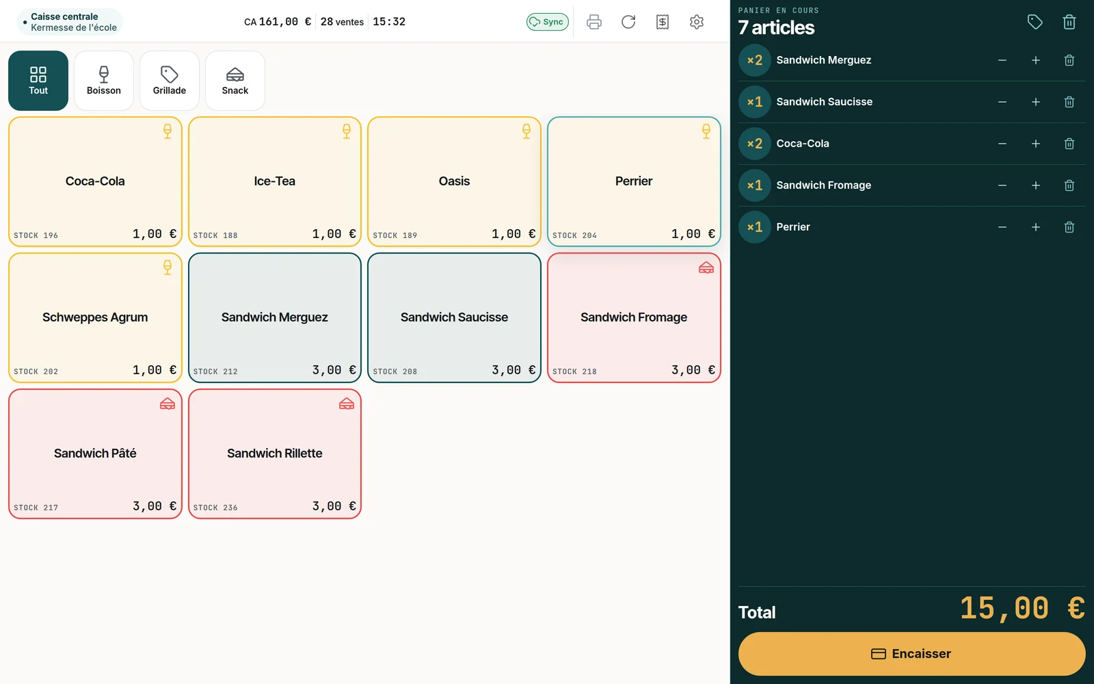Open settings gear in header

(697, 22)
